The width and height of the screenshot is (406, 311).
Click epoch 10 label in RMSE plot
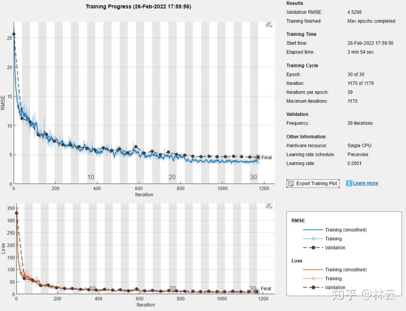(x=91, y=177)
